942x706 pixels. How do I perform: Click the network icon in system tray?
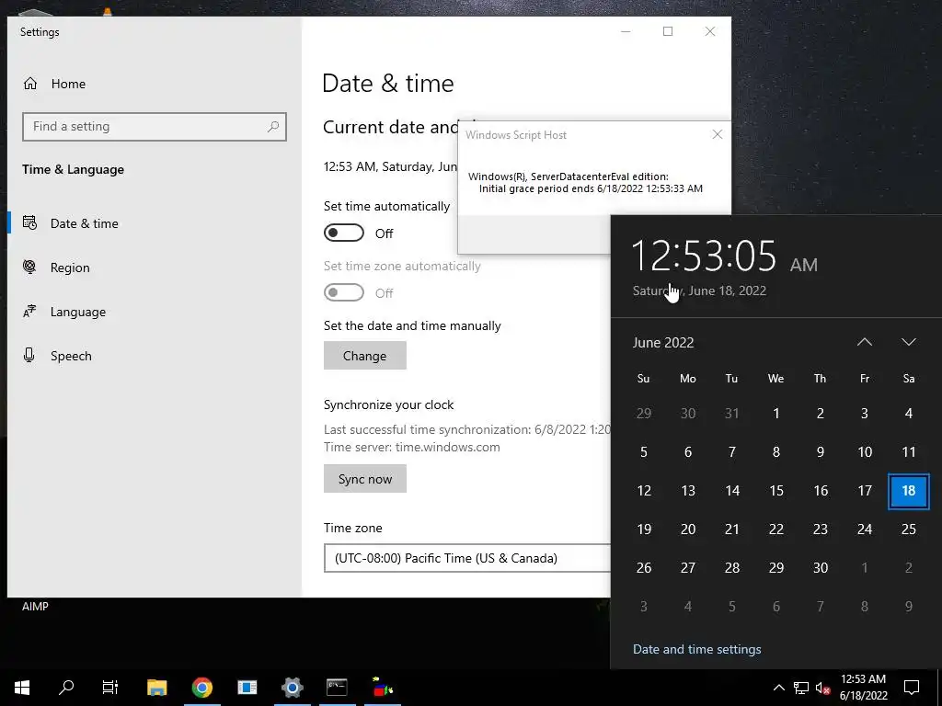point(801,688)
